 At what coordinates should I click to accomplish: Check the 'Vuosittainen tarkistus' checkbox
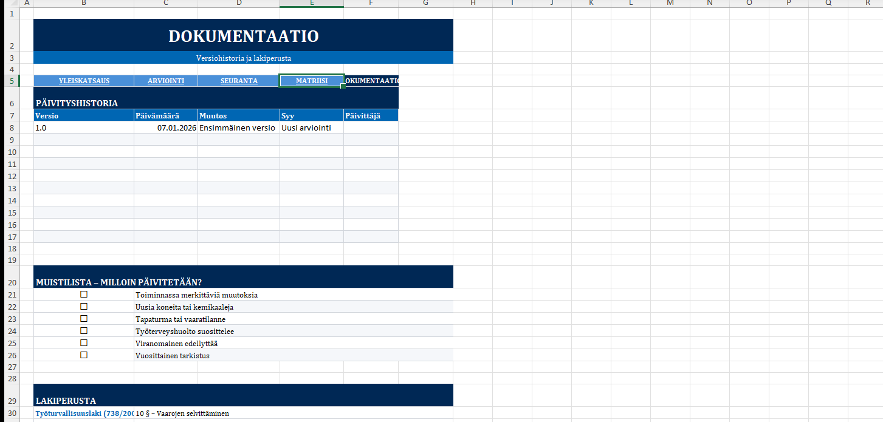[84, 355]
